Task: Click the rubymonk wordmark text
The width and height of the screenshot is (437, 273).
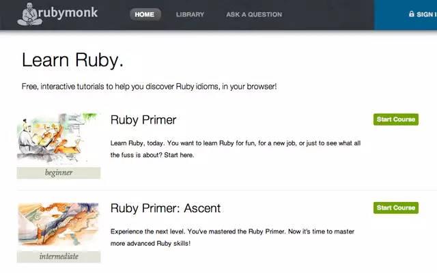Action: [68, 14]
